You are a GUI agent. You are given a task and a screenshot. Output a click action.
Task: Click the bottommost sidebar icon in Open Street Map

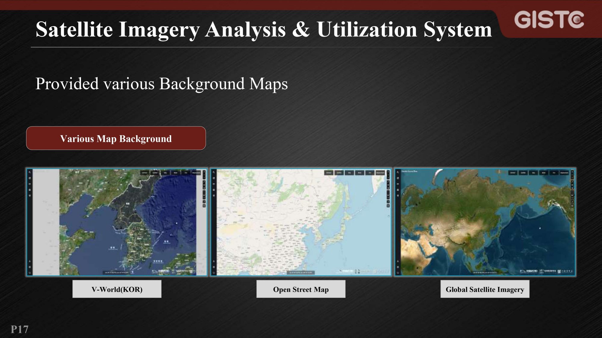[214, 273]
